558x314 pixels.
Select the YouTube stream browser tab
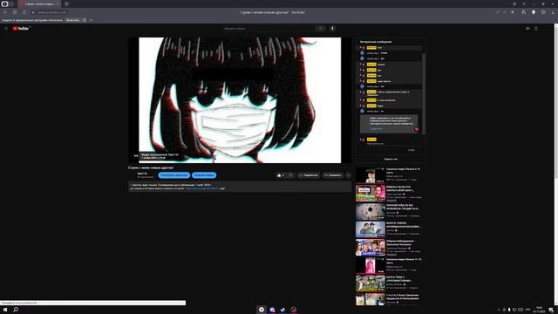tap(38, 3)
